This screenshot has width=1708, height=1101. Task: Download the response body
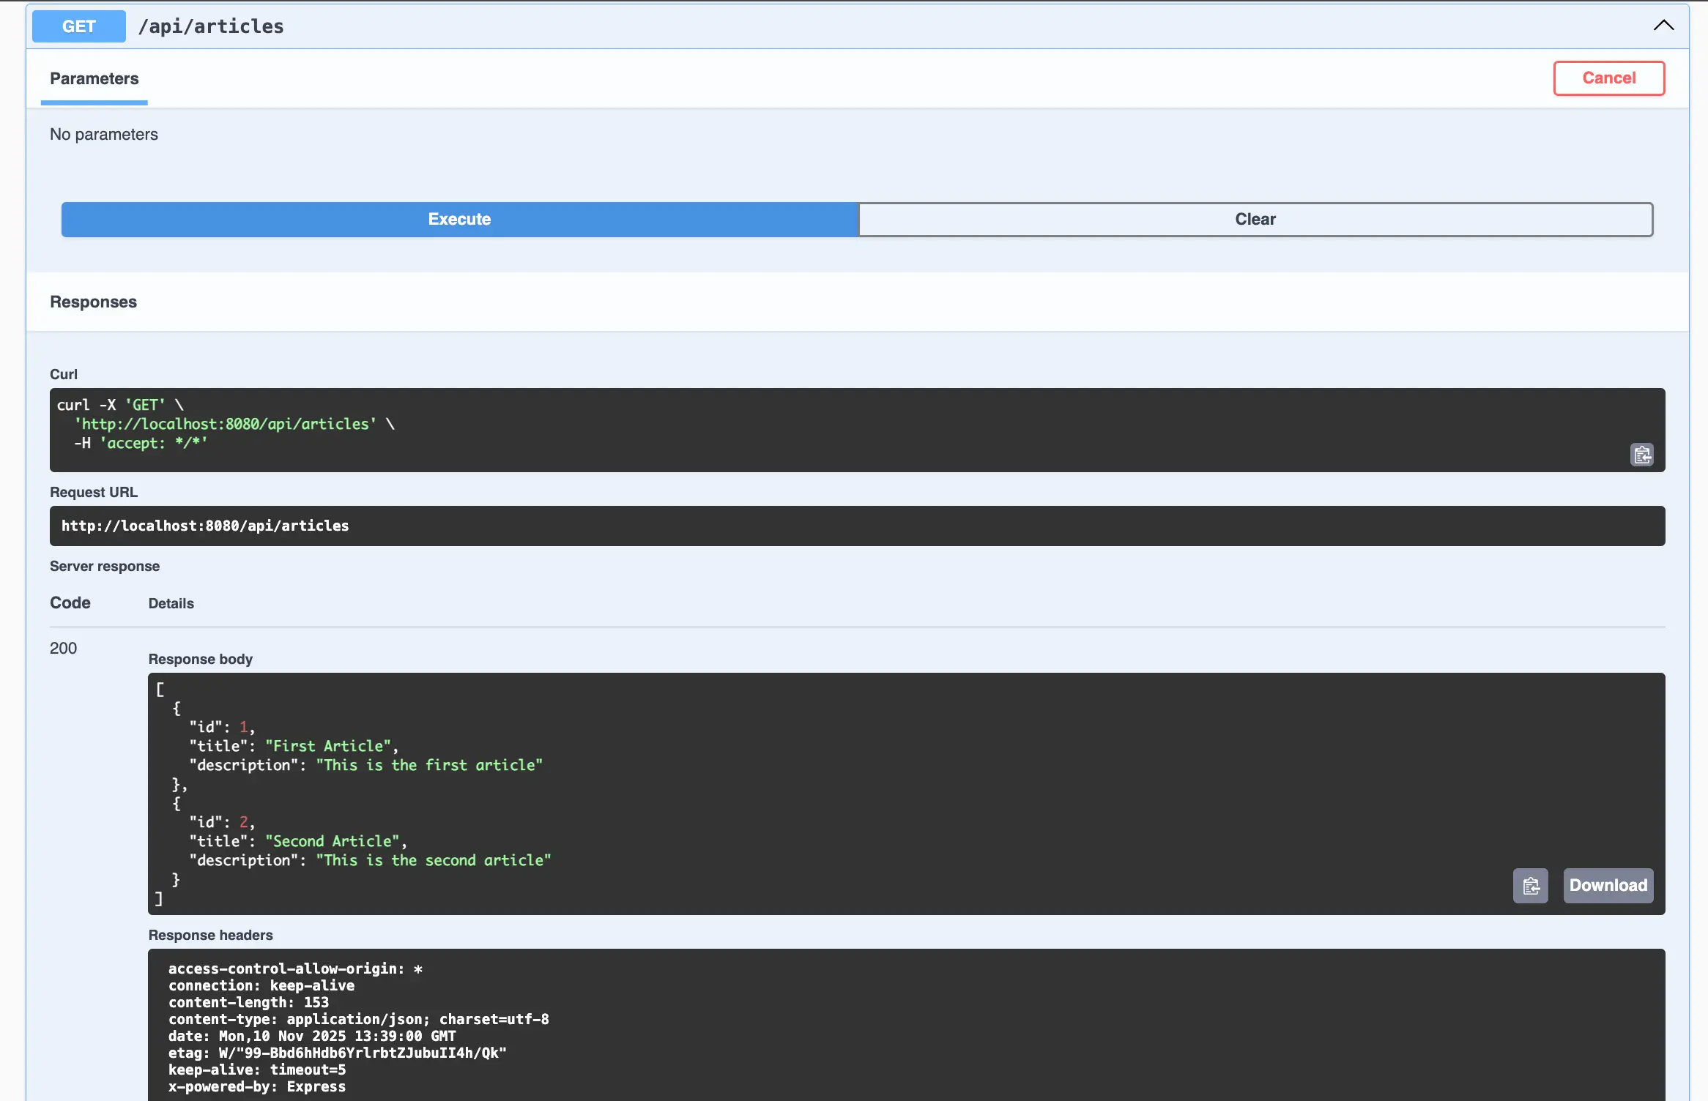tap(1608, 886)
